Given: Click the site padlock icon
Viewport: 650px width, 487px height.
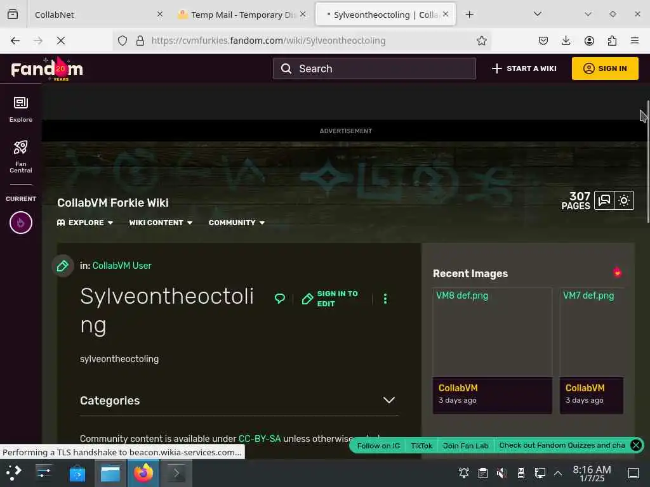Looking at the screenshot, I should (x=140, y=41).
